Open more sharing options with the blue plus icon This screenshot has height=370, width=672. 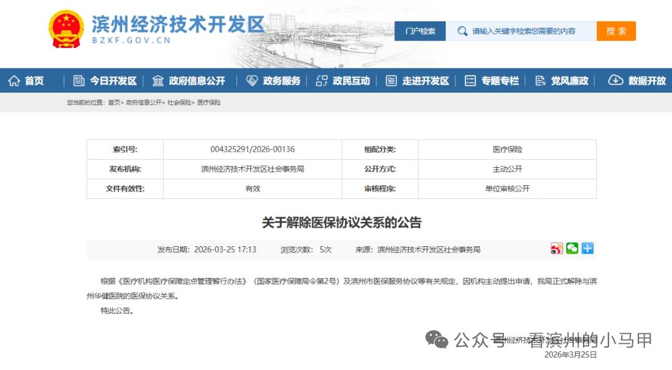(x=587, y=248)
